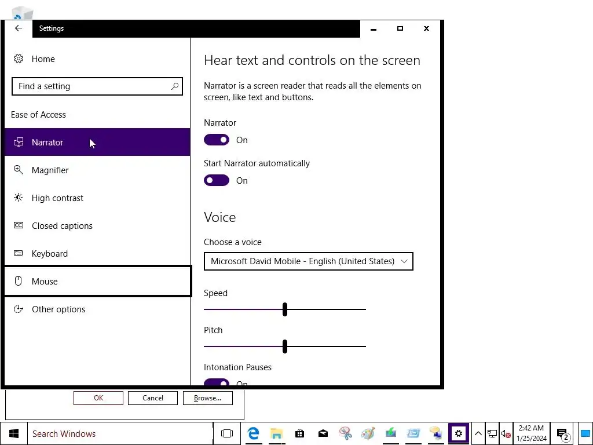Click the Narrator monitor icon in sidebar

click(19, 143)
